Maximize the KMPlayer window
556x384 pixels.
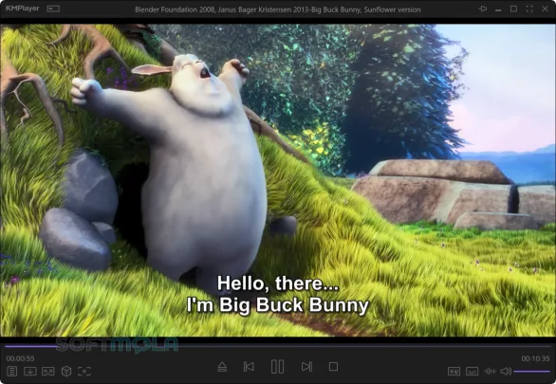(513, 9)
